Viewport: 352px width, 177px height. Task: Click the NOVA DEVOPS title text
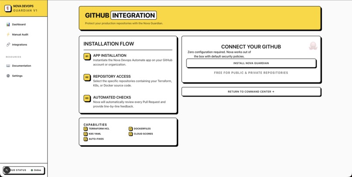[23, 6]
